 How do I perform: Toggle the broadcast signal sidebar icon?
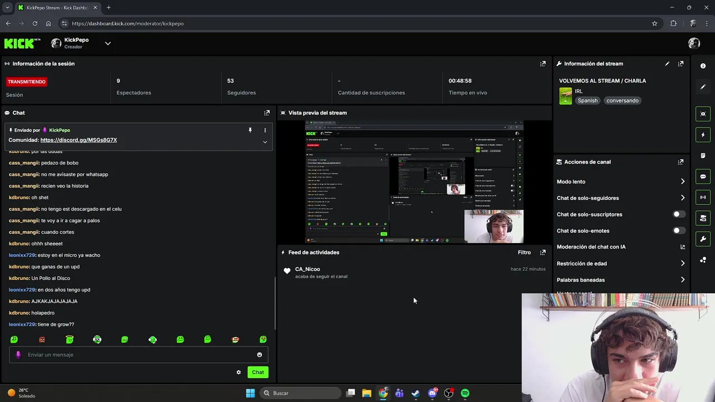tap(703, 197)
